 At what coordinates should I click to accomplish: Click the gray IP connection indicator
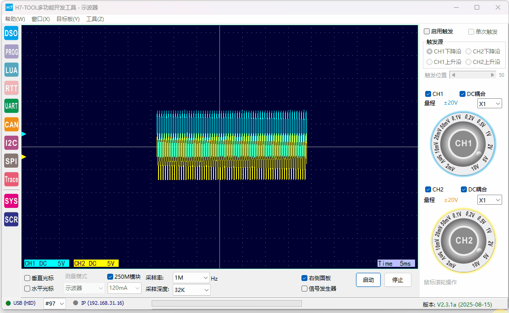click(x=76, y=303)
